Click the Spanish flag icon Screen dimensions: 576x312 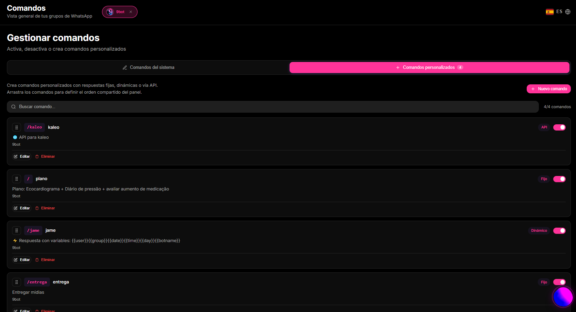(550, 12)
